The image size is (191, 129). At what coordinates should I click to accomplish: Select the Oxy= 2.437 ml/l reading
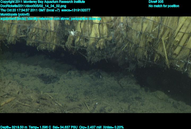90,127
